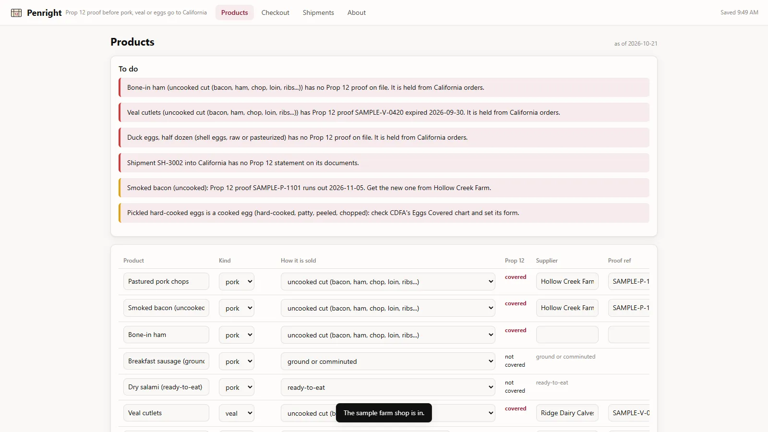This screenshot has width=768, height=432.
Task: Edit Ridge Dairy Calves supplier field
Action: [567, 413]
